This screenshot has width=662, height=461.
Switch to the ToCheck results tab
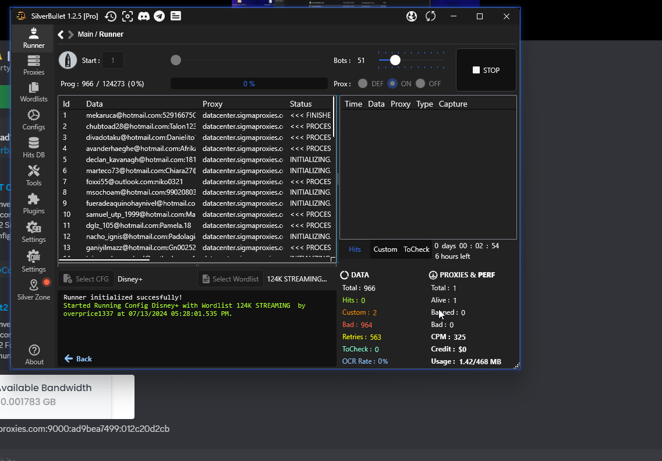(x=416, y=249)
